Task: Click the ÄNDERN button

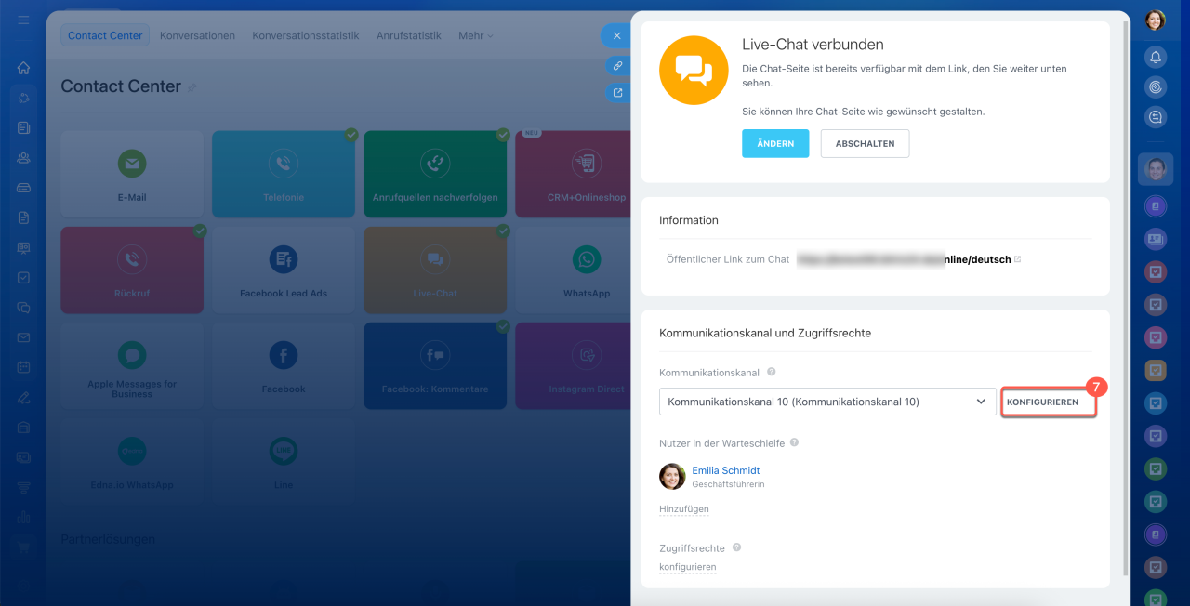Action: pyautogui.click(x=774, y=144)
